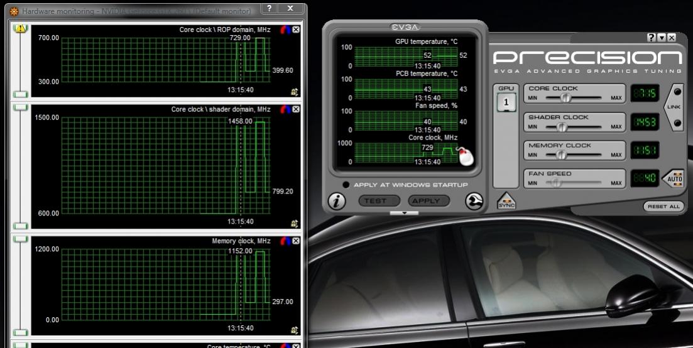
Task: Toggle the lower LINK indicator light
Action: tap(677, 123)
